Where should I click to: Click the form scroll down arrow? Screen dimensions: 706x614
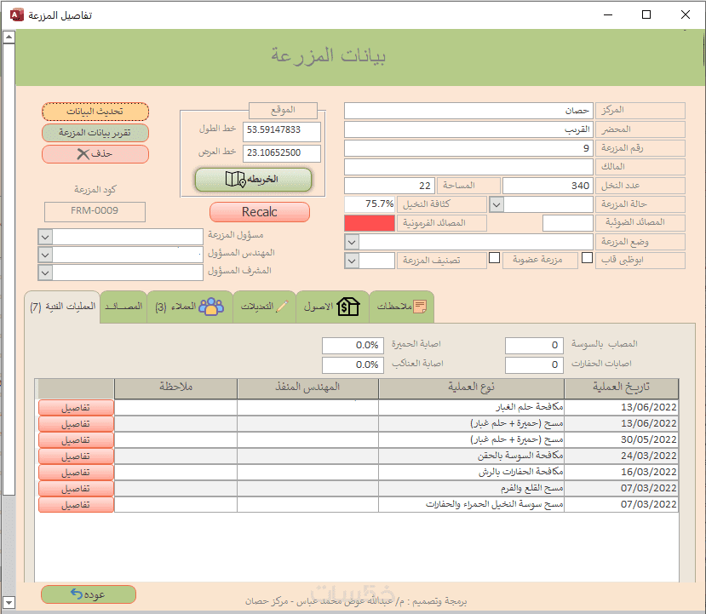click(x=9, y=602)
